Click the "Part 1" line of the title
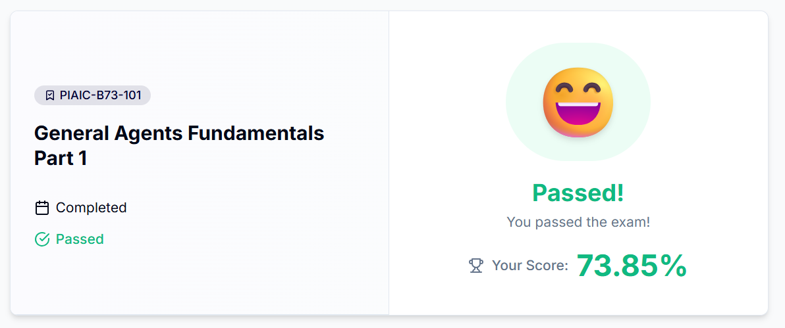 tap(61, 158)
